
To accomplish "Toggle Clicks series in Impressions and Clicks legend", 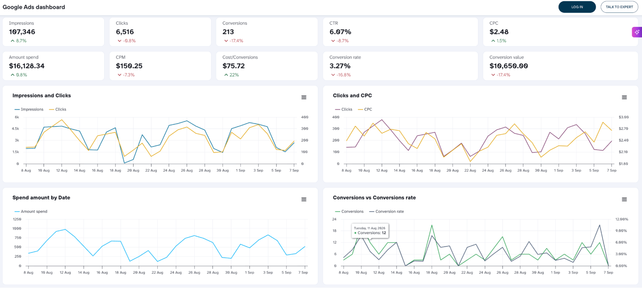I will coord(57,109).
